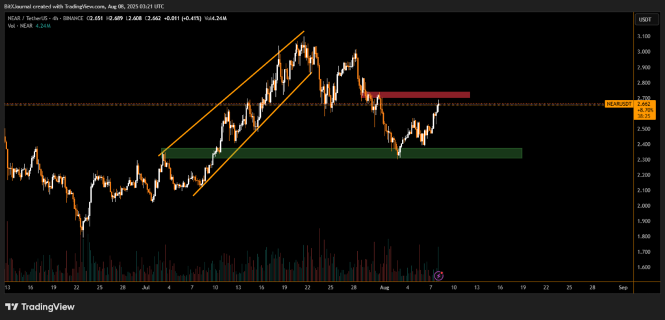This screenshot has width=665, height=320.
Task: Click the purple lightning event icon
Action: tap(438, 276)
